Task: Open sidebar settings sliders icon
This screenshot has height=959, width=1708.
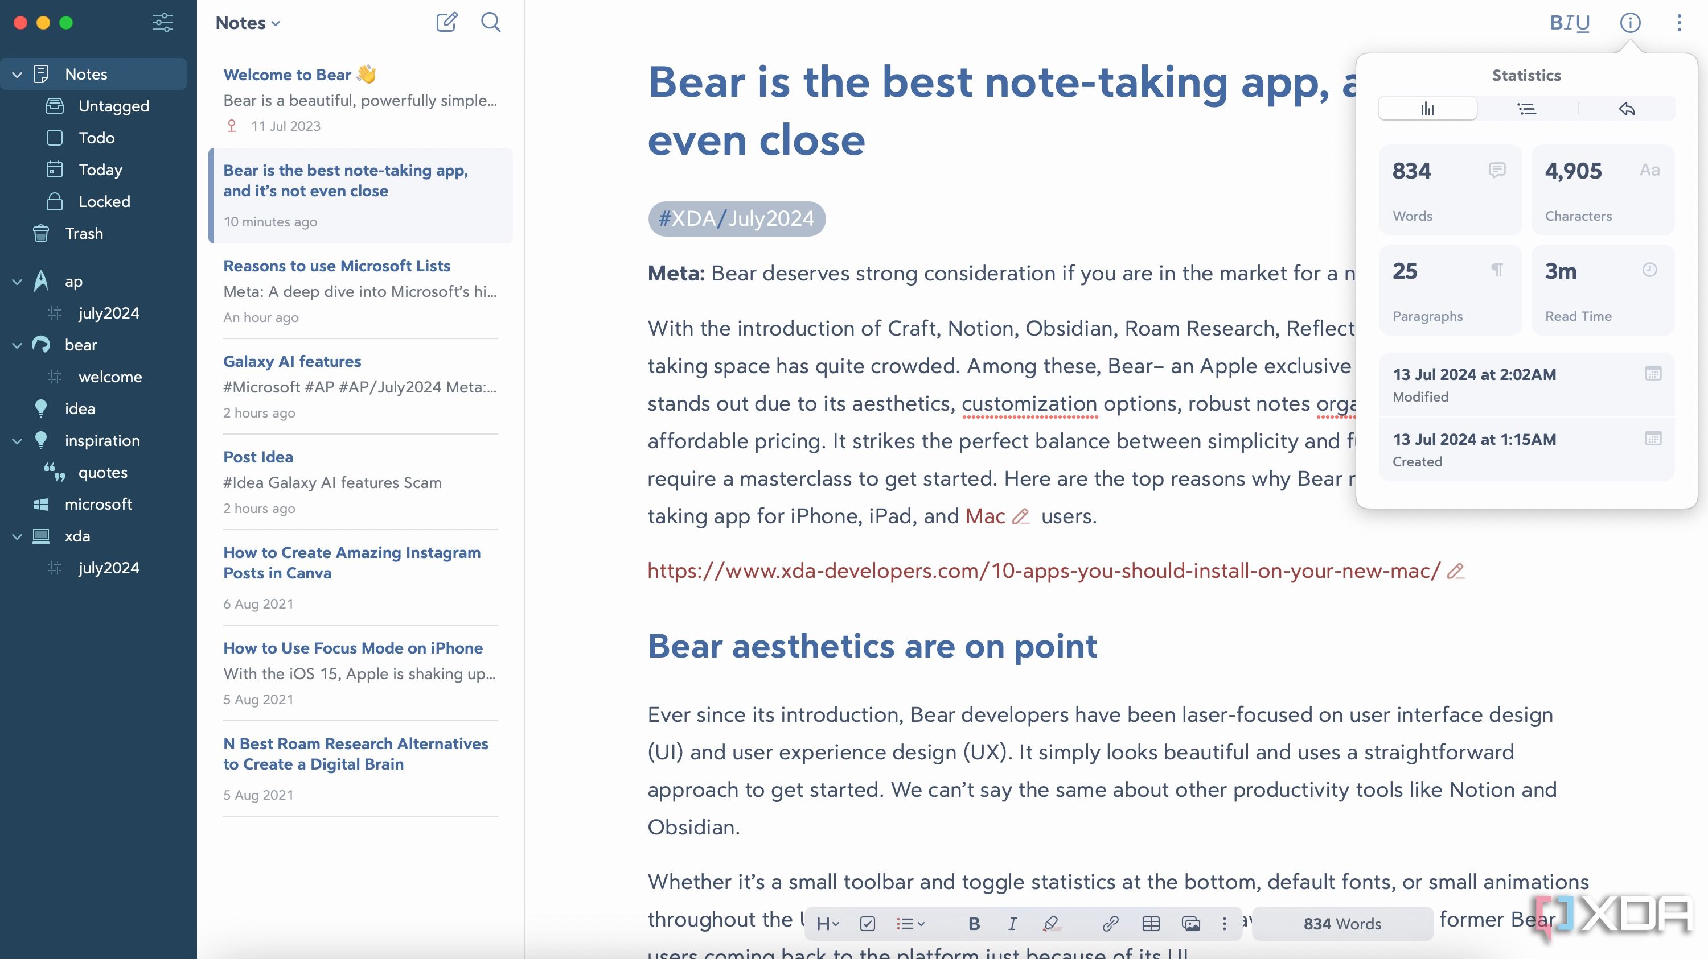Action: (162, 23)
